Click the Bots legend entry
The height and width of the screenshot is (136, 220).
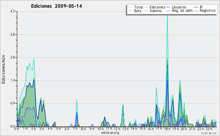point(135,11)
